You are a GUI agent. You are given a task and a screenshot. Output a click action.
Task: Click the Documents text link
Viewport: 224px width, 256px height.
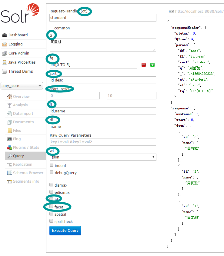23,122
